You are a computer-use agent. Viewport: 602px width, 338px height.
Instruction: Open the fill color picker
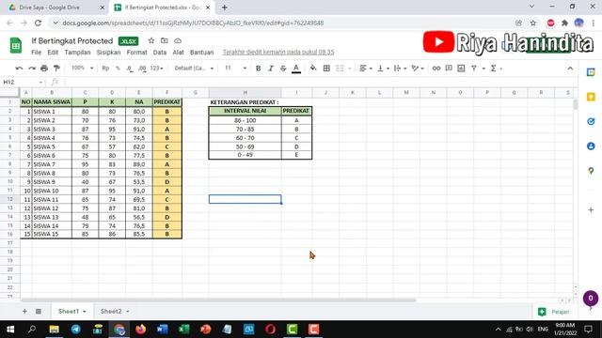(x=313, y=69)
